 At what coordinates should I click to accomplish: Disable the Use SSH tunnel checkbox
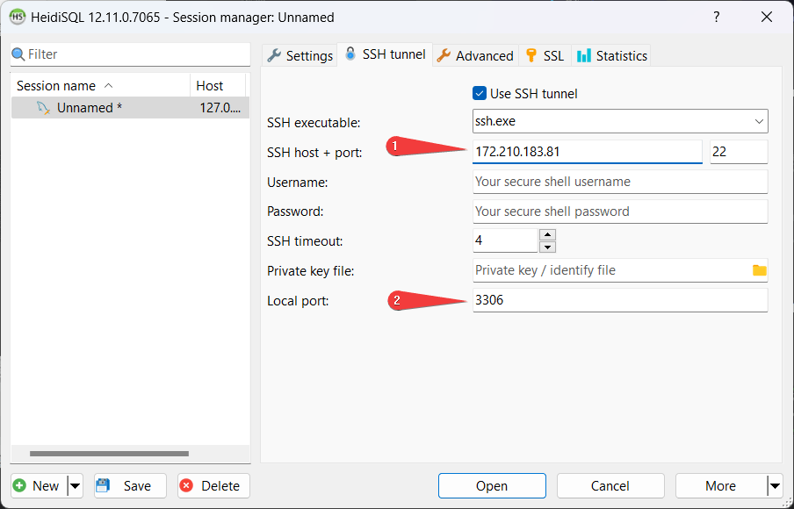480,94
